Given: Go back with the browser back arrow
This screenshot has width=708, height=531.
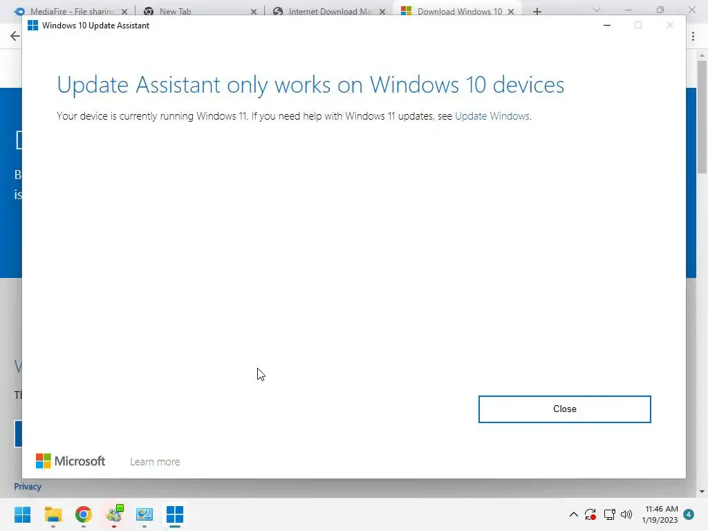Looking at the screenshot, I should tap(15, 36).
